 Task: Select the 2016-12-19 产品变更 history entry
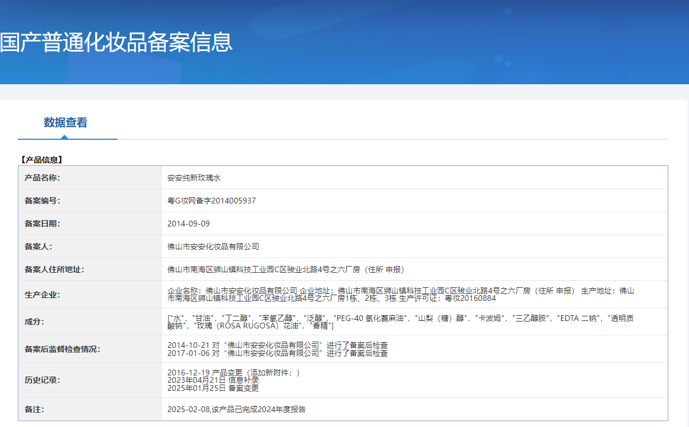click(234, 373)
